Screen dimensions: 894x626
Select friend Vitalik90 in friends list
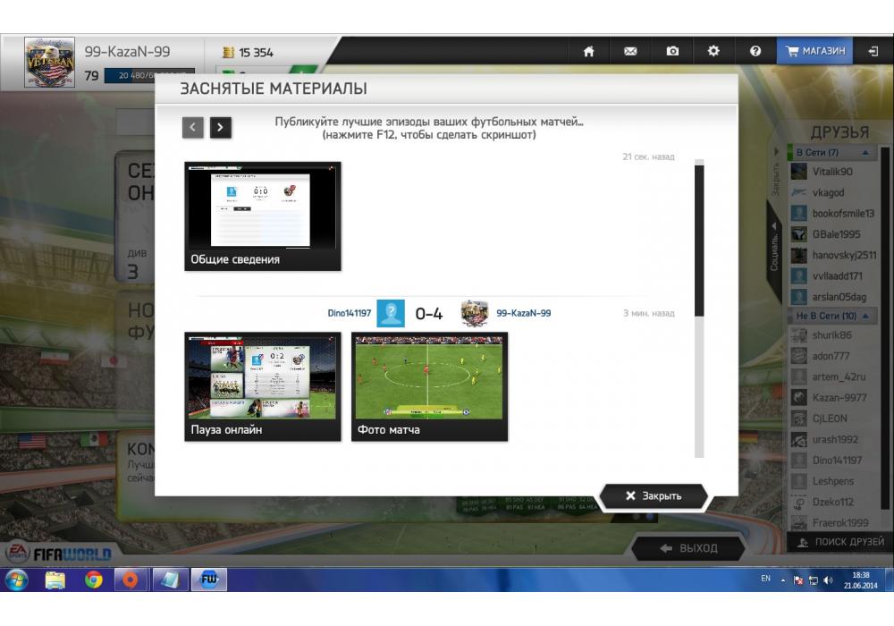pos(831,172)
